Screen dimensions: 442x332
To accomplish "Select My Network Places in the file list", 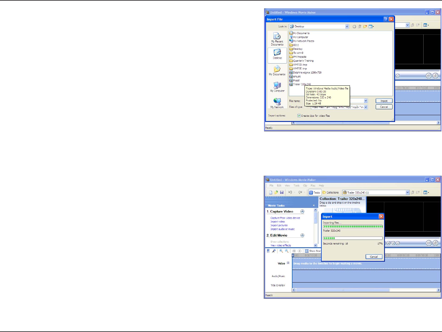I will [302, 41].
